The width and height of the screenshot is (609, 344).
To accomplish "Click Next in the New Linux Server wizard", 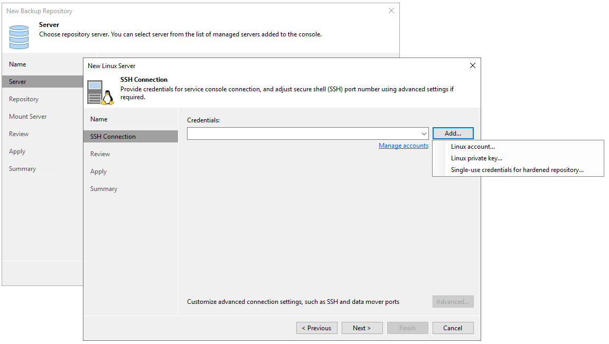I will [362, 328].
